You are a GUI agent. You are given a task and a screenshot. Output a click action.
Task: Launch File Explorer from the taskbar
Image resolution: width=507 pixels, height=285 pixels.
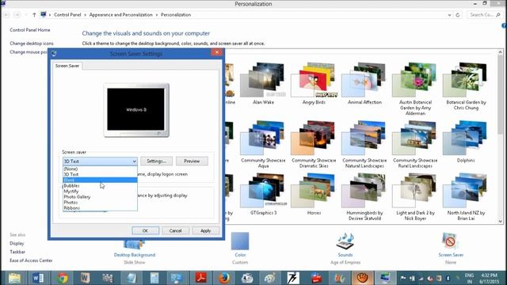click(14, 278)
